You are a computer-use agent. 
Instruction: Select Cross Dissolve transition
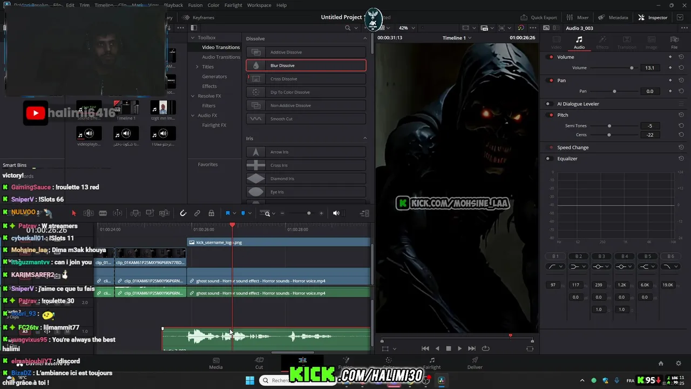pyautogui.click(x=306, y=79)
